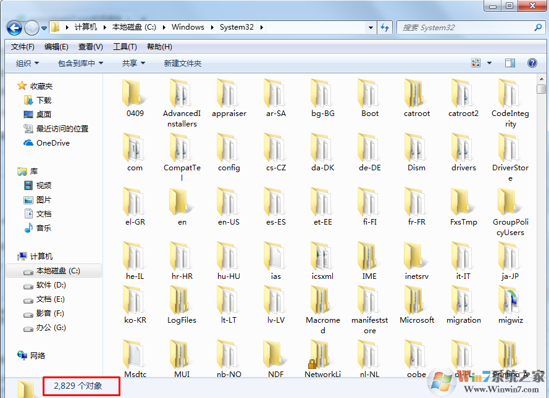Select the CodeIntegrity folder

pyautogui.click(x=510, y=103)
